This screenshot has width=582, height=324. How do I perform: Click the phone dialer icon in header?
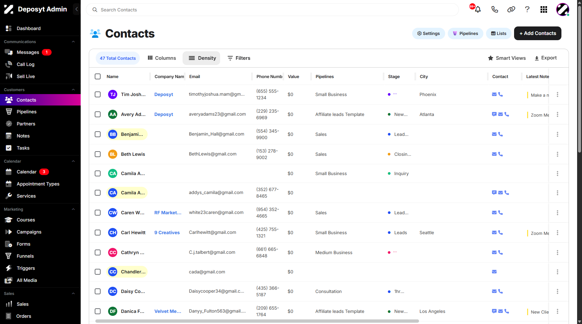(x=494, y=9)
